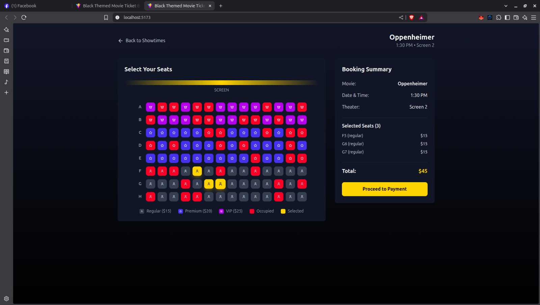Click the row H label
The height and width of the screenshot is (305, 540).
(140, 197)
